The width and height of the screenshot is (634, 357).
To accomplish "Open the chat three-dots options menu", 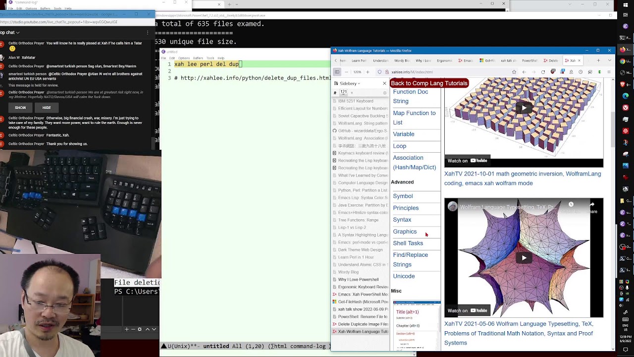I will click(147, 33).
